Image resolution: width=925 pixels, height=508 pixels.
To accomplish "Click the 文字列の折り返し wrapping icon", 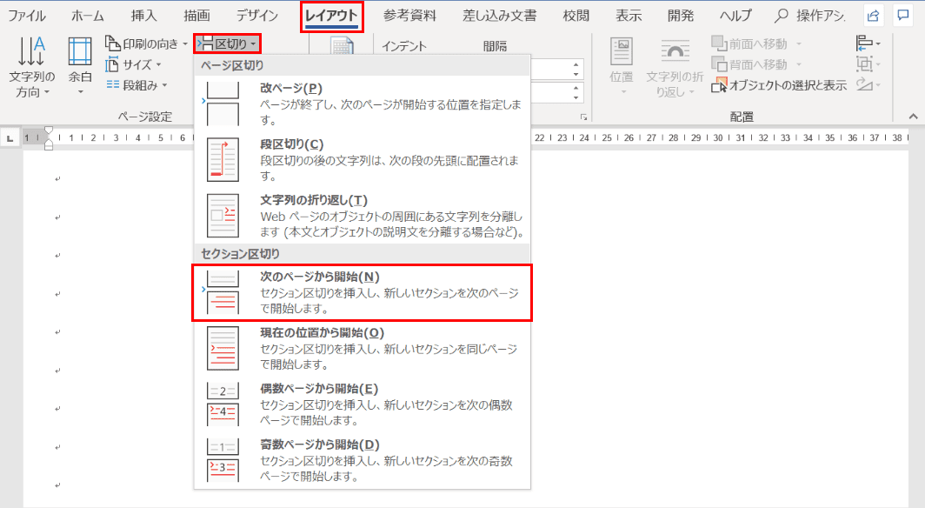I will coord(223,216).
